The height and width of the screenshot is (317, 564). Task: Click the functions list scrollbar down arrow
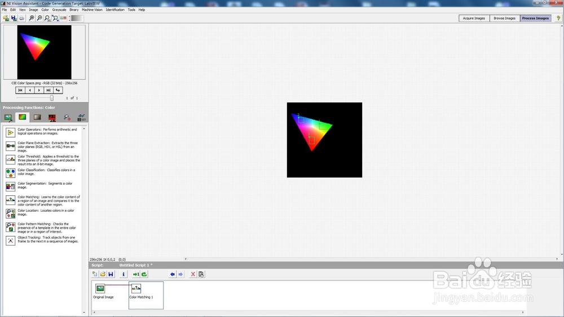(84, 312)
